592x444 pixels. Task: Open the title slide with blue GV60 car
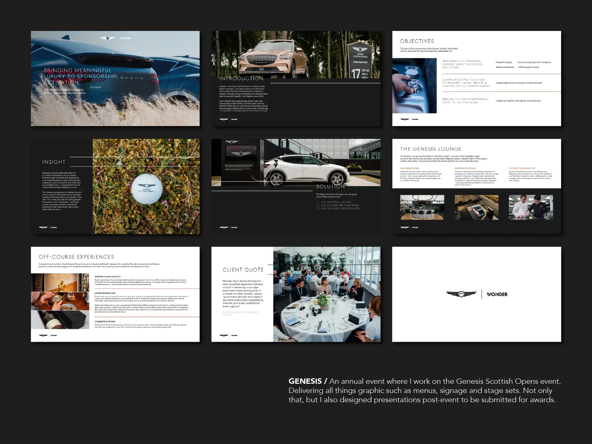click(x=115, y=78)
